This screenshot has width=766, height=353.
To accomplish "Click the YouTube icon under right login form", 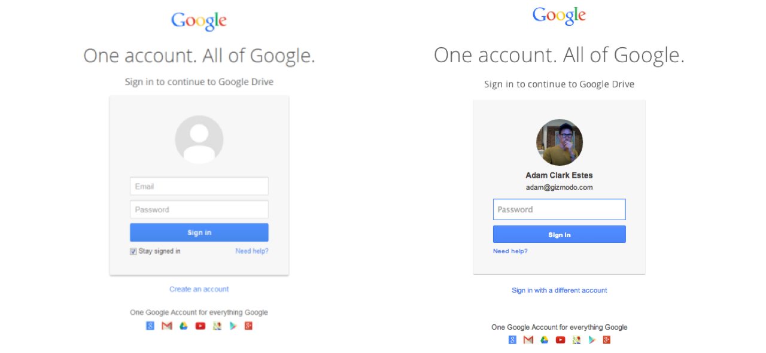I will click(560, 340).
